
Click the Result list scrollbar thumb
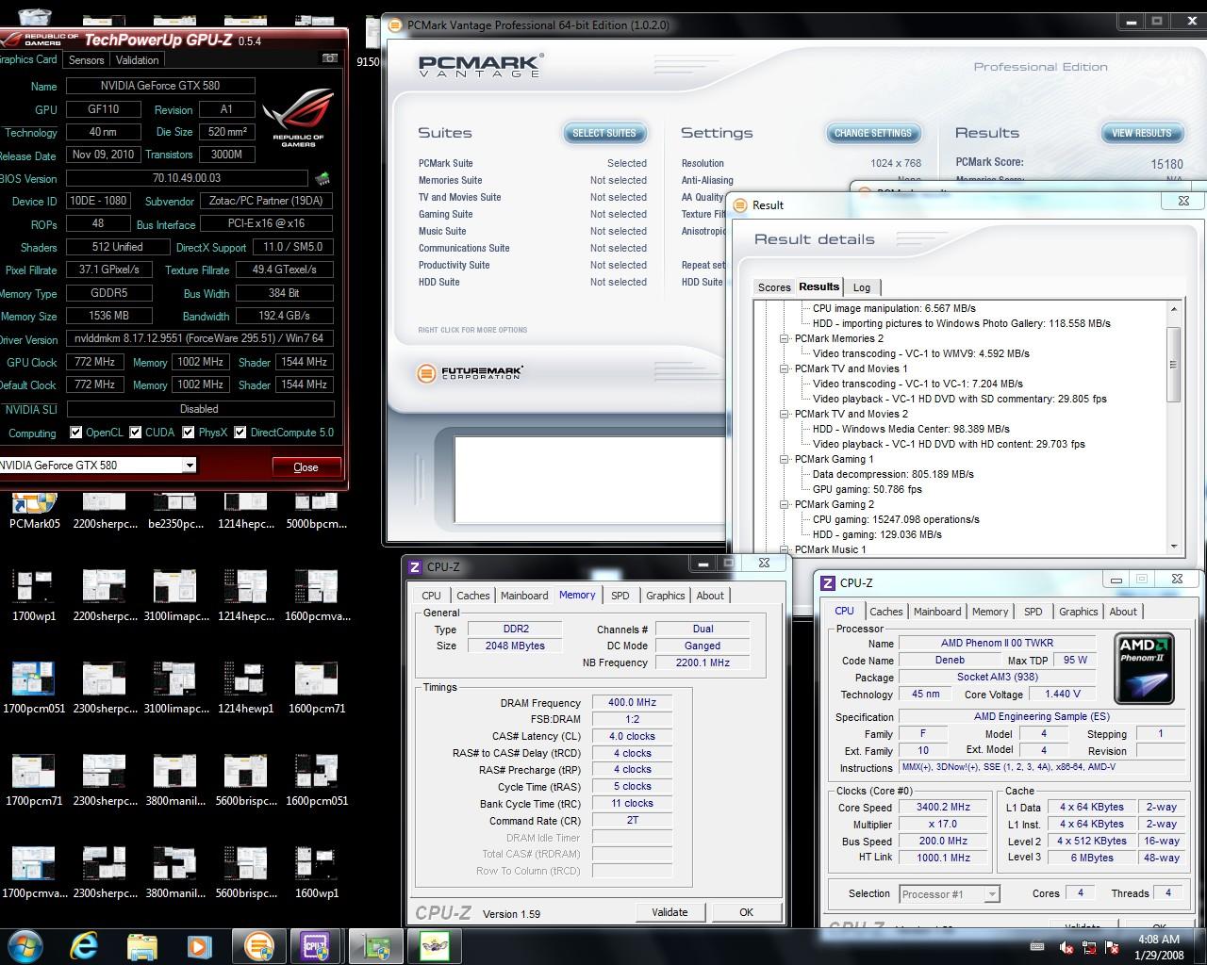1173,365
